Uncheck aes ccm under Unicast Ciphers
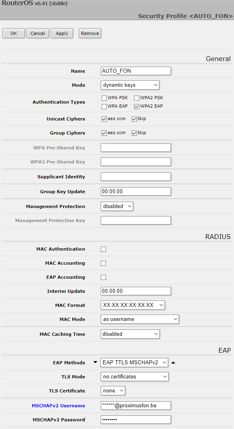The height and width of the screenshot is (429, 234). point(104,118)
